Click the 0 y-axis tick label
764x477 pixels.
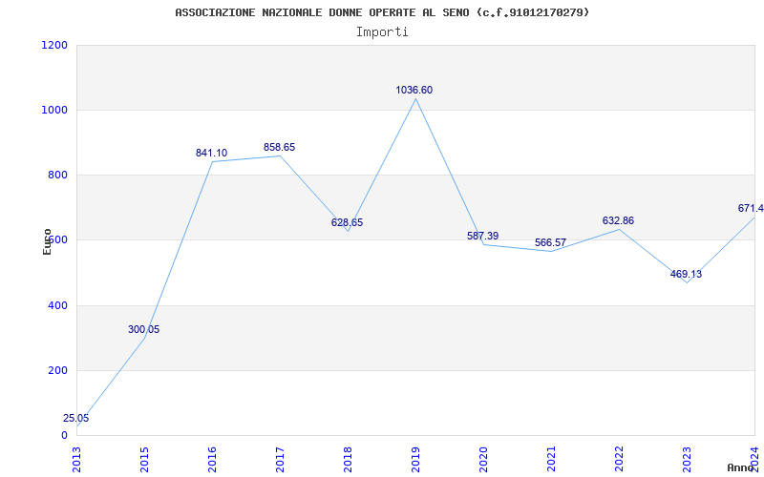coord(64,435)
